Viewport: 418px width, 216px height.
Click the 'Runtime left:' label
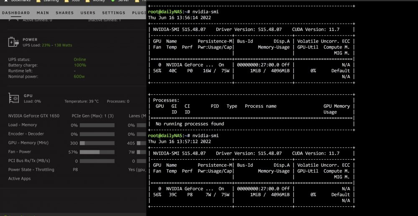coord(20,71)
